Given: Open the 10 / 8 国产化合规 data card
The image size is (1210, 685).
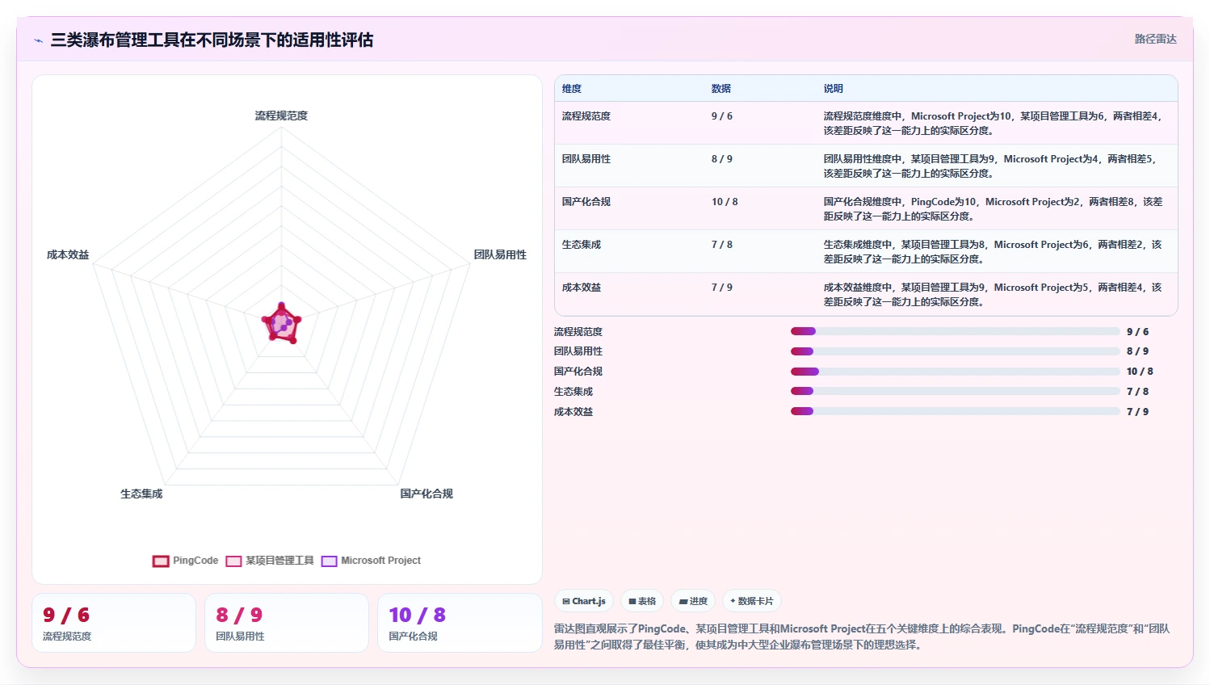Looking at the screenshot, I should click(460, 623).
